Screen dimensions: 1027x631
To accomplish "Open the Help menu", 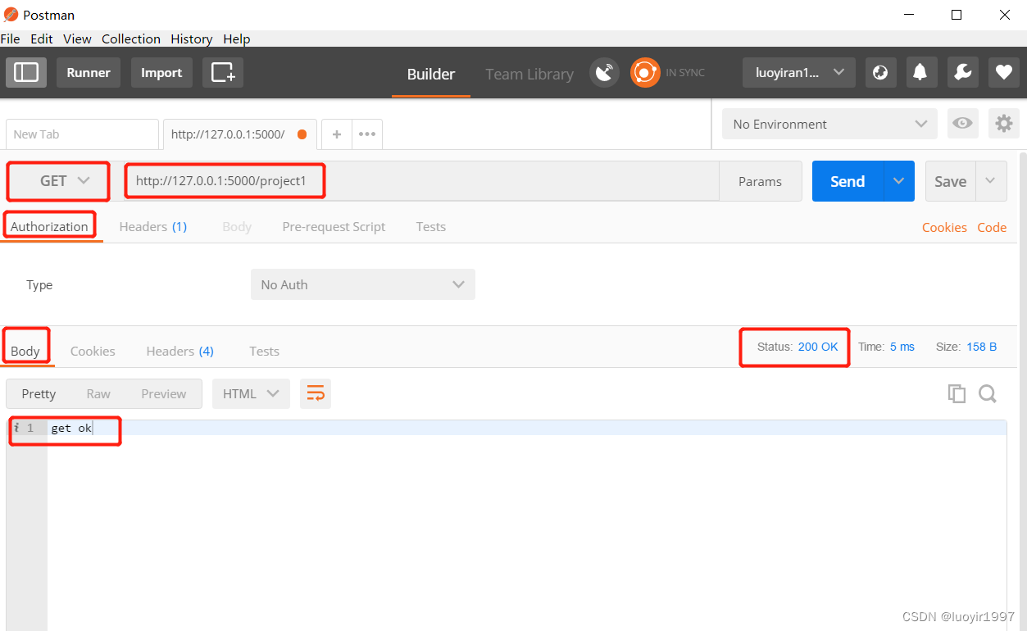I will 237,39.
